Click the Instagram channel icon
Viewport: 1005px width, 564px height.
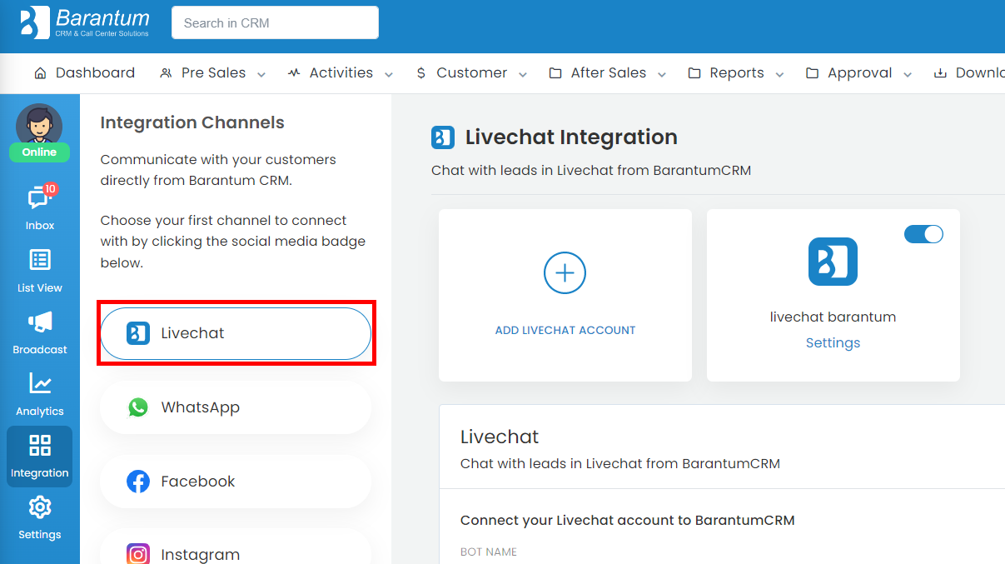(x=138, y=554)
